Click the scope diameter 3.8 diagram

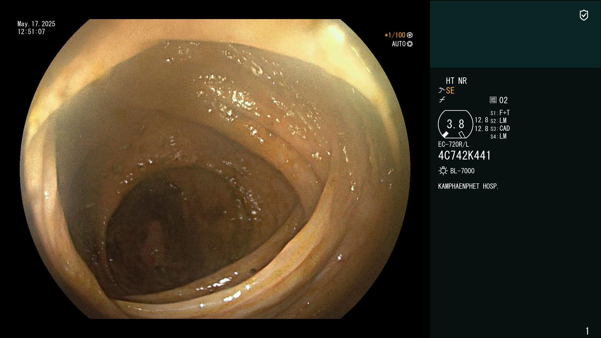[x=455, y=124]
